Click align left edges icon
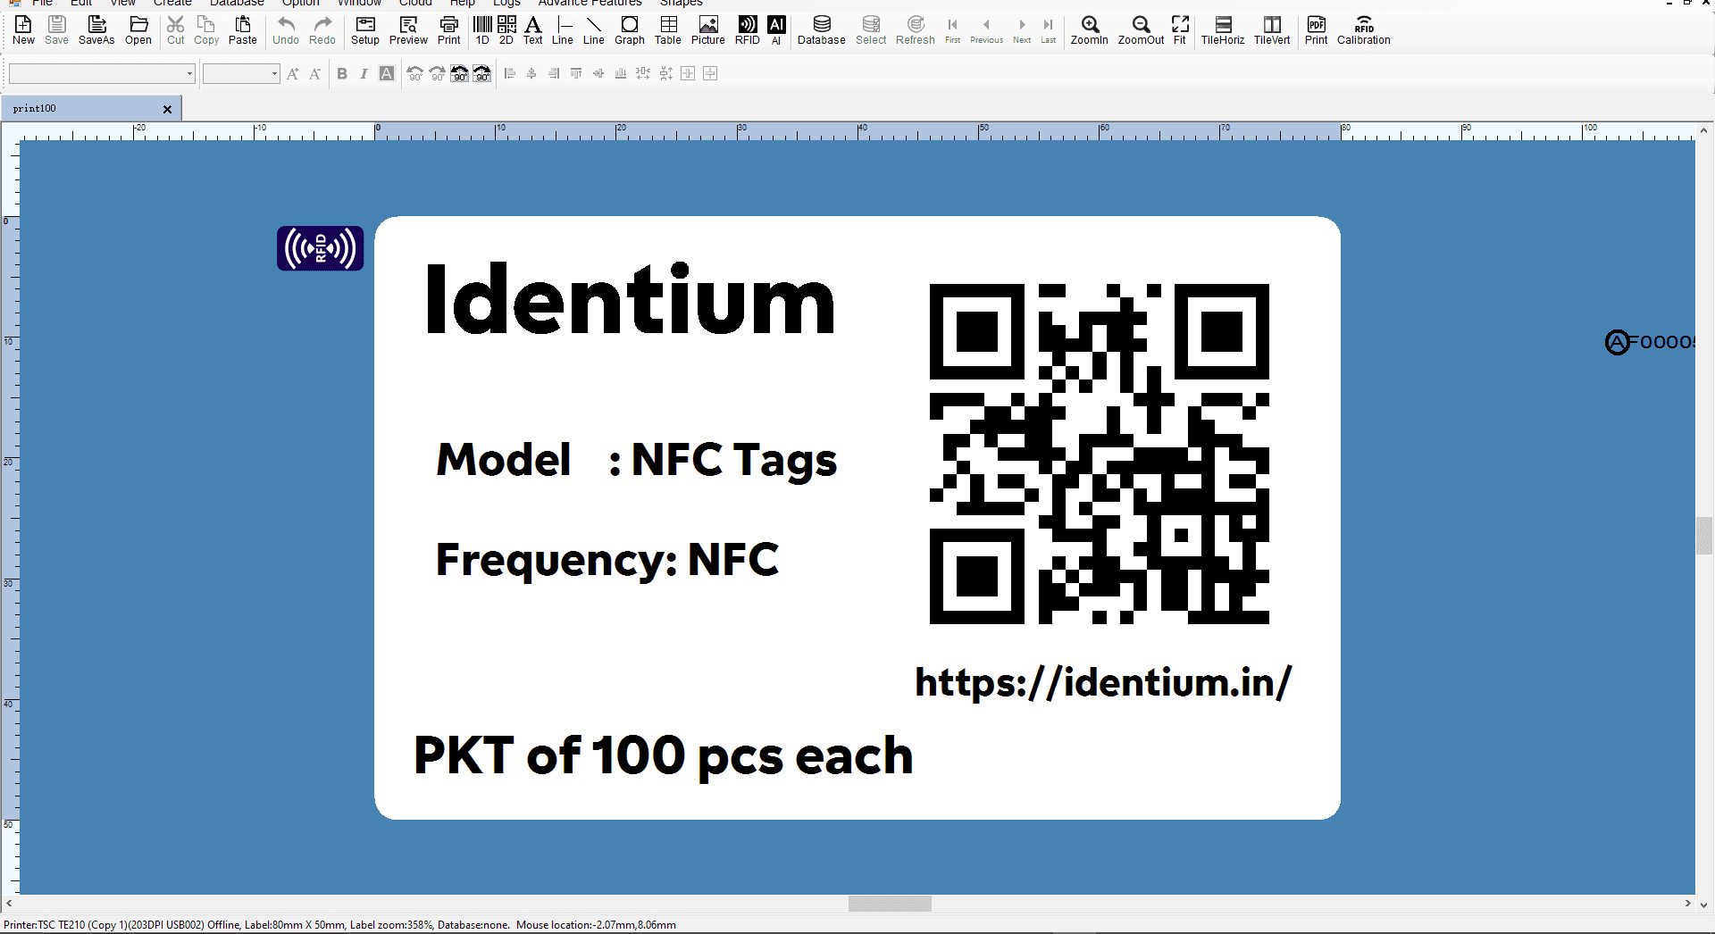The height and width of the screenshot is (934, 1715). point(509,73)
